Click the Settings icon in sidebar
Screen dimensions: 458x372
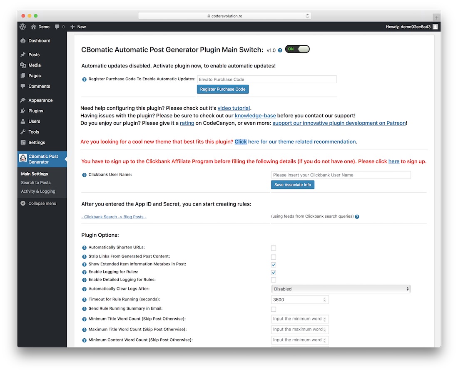click(x=23, y=142)
